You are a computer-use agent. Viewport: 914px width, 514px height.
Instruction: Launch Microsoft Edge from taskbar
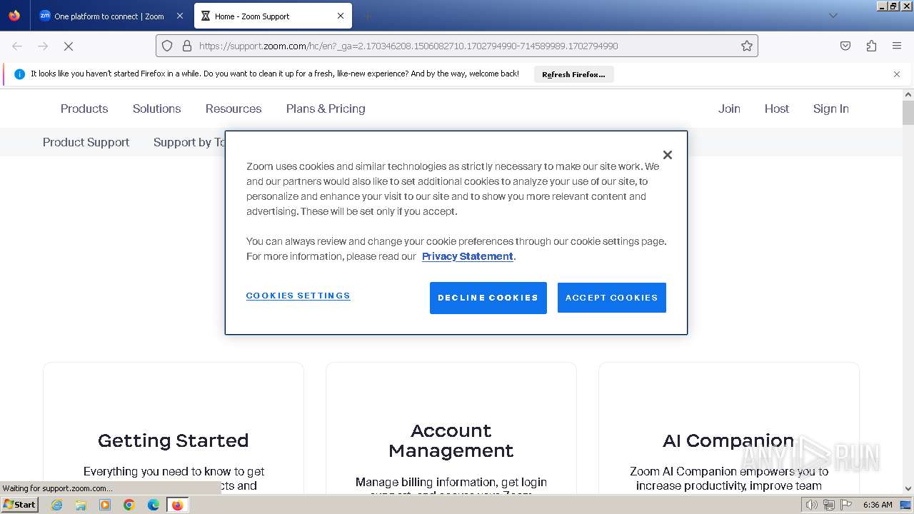(154, 505)
